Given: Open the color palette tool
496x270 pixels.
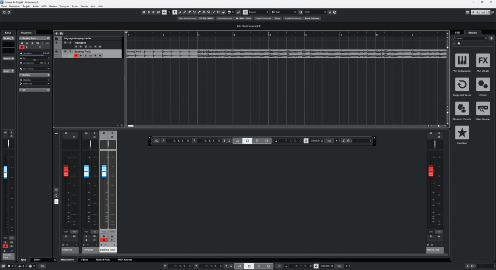Looking at the screenshot, I should click(229, 12).
